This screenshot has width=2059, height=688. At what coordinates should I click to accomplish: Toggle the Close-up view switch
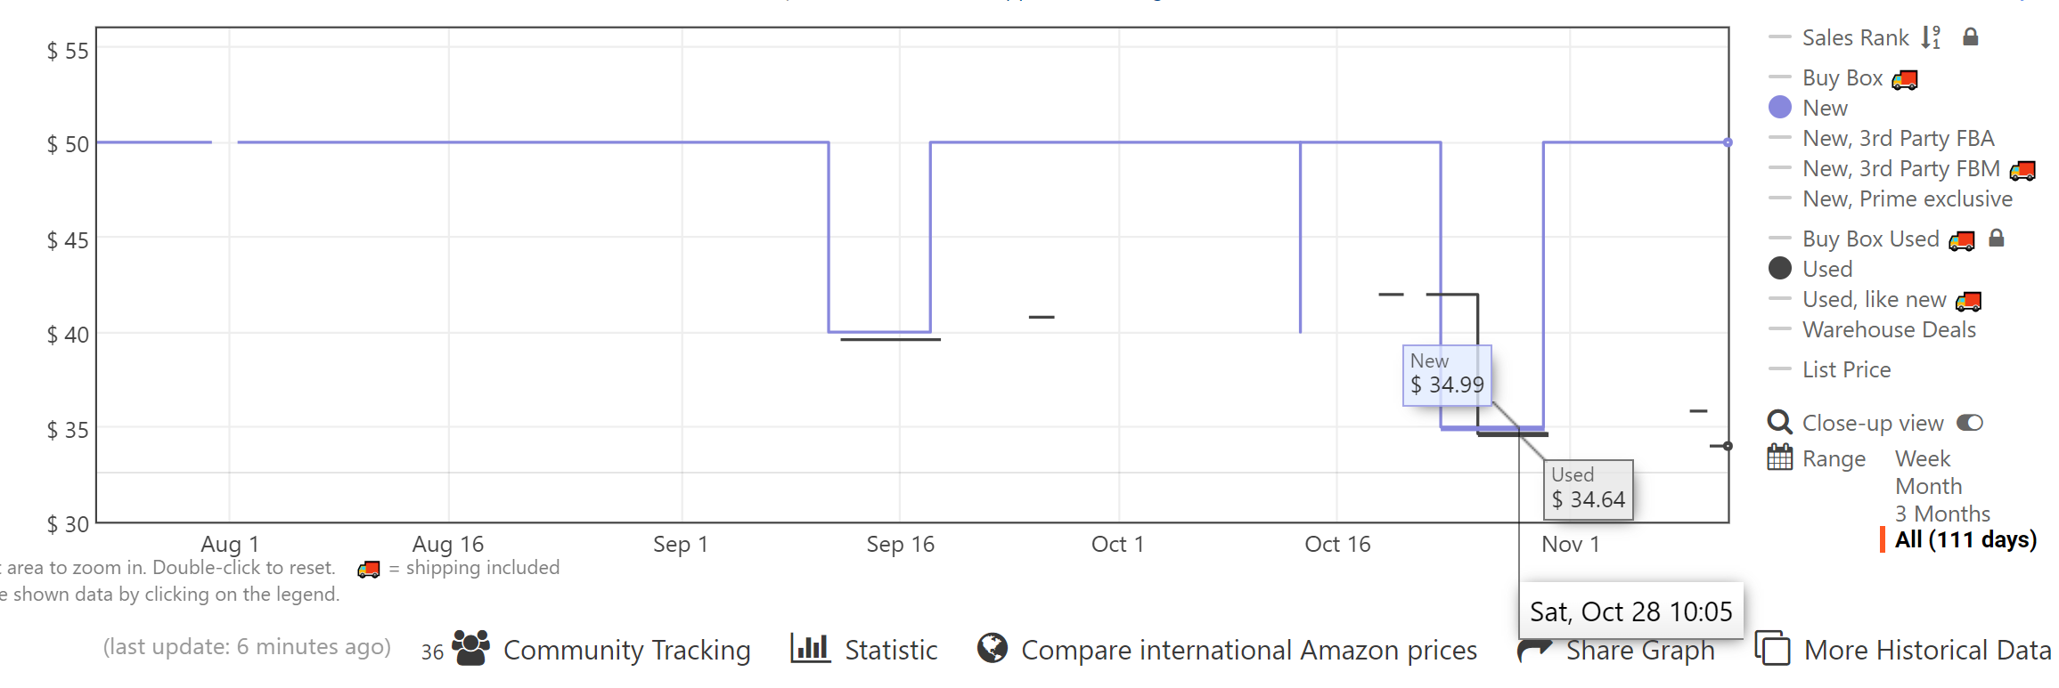(1971, 422)
